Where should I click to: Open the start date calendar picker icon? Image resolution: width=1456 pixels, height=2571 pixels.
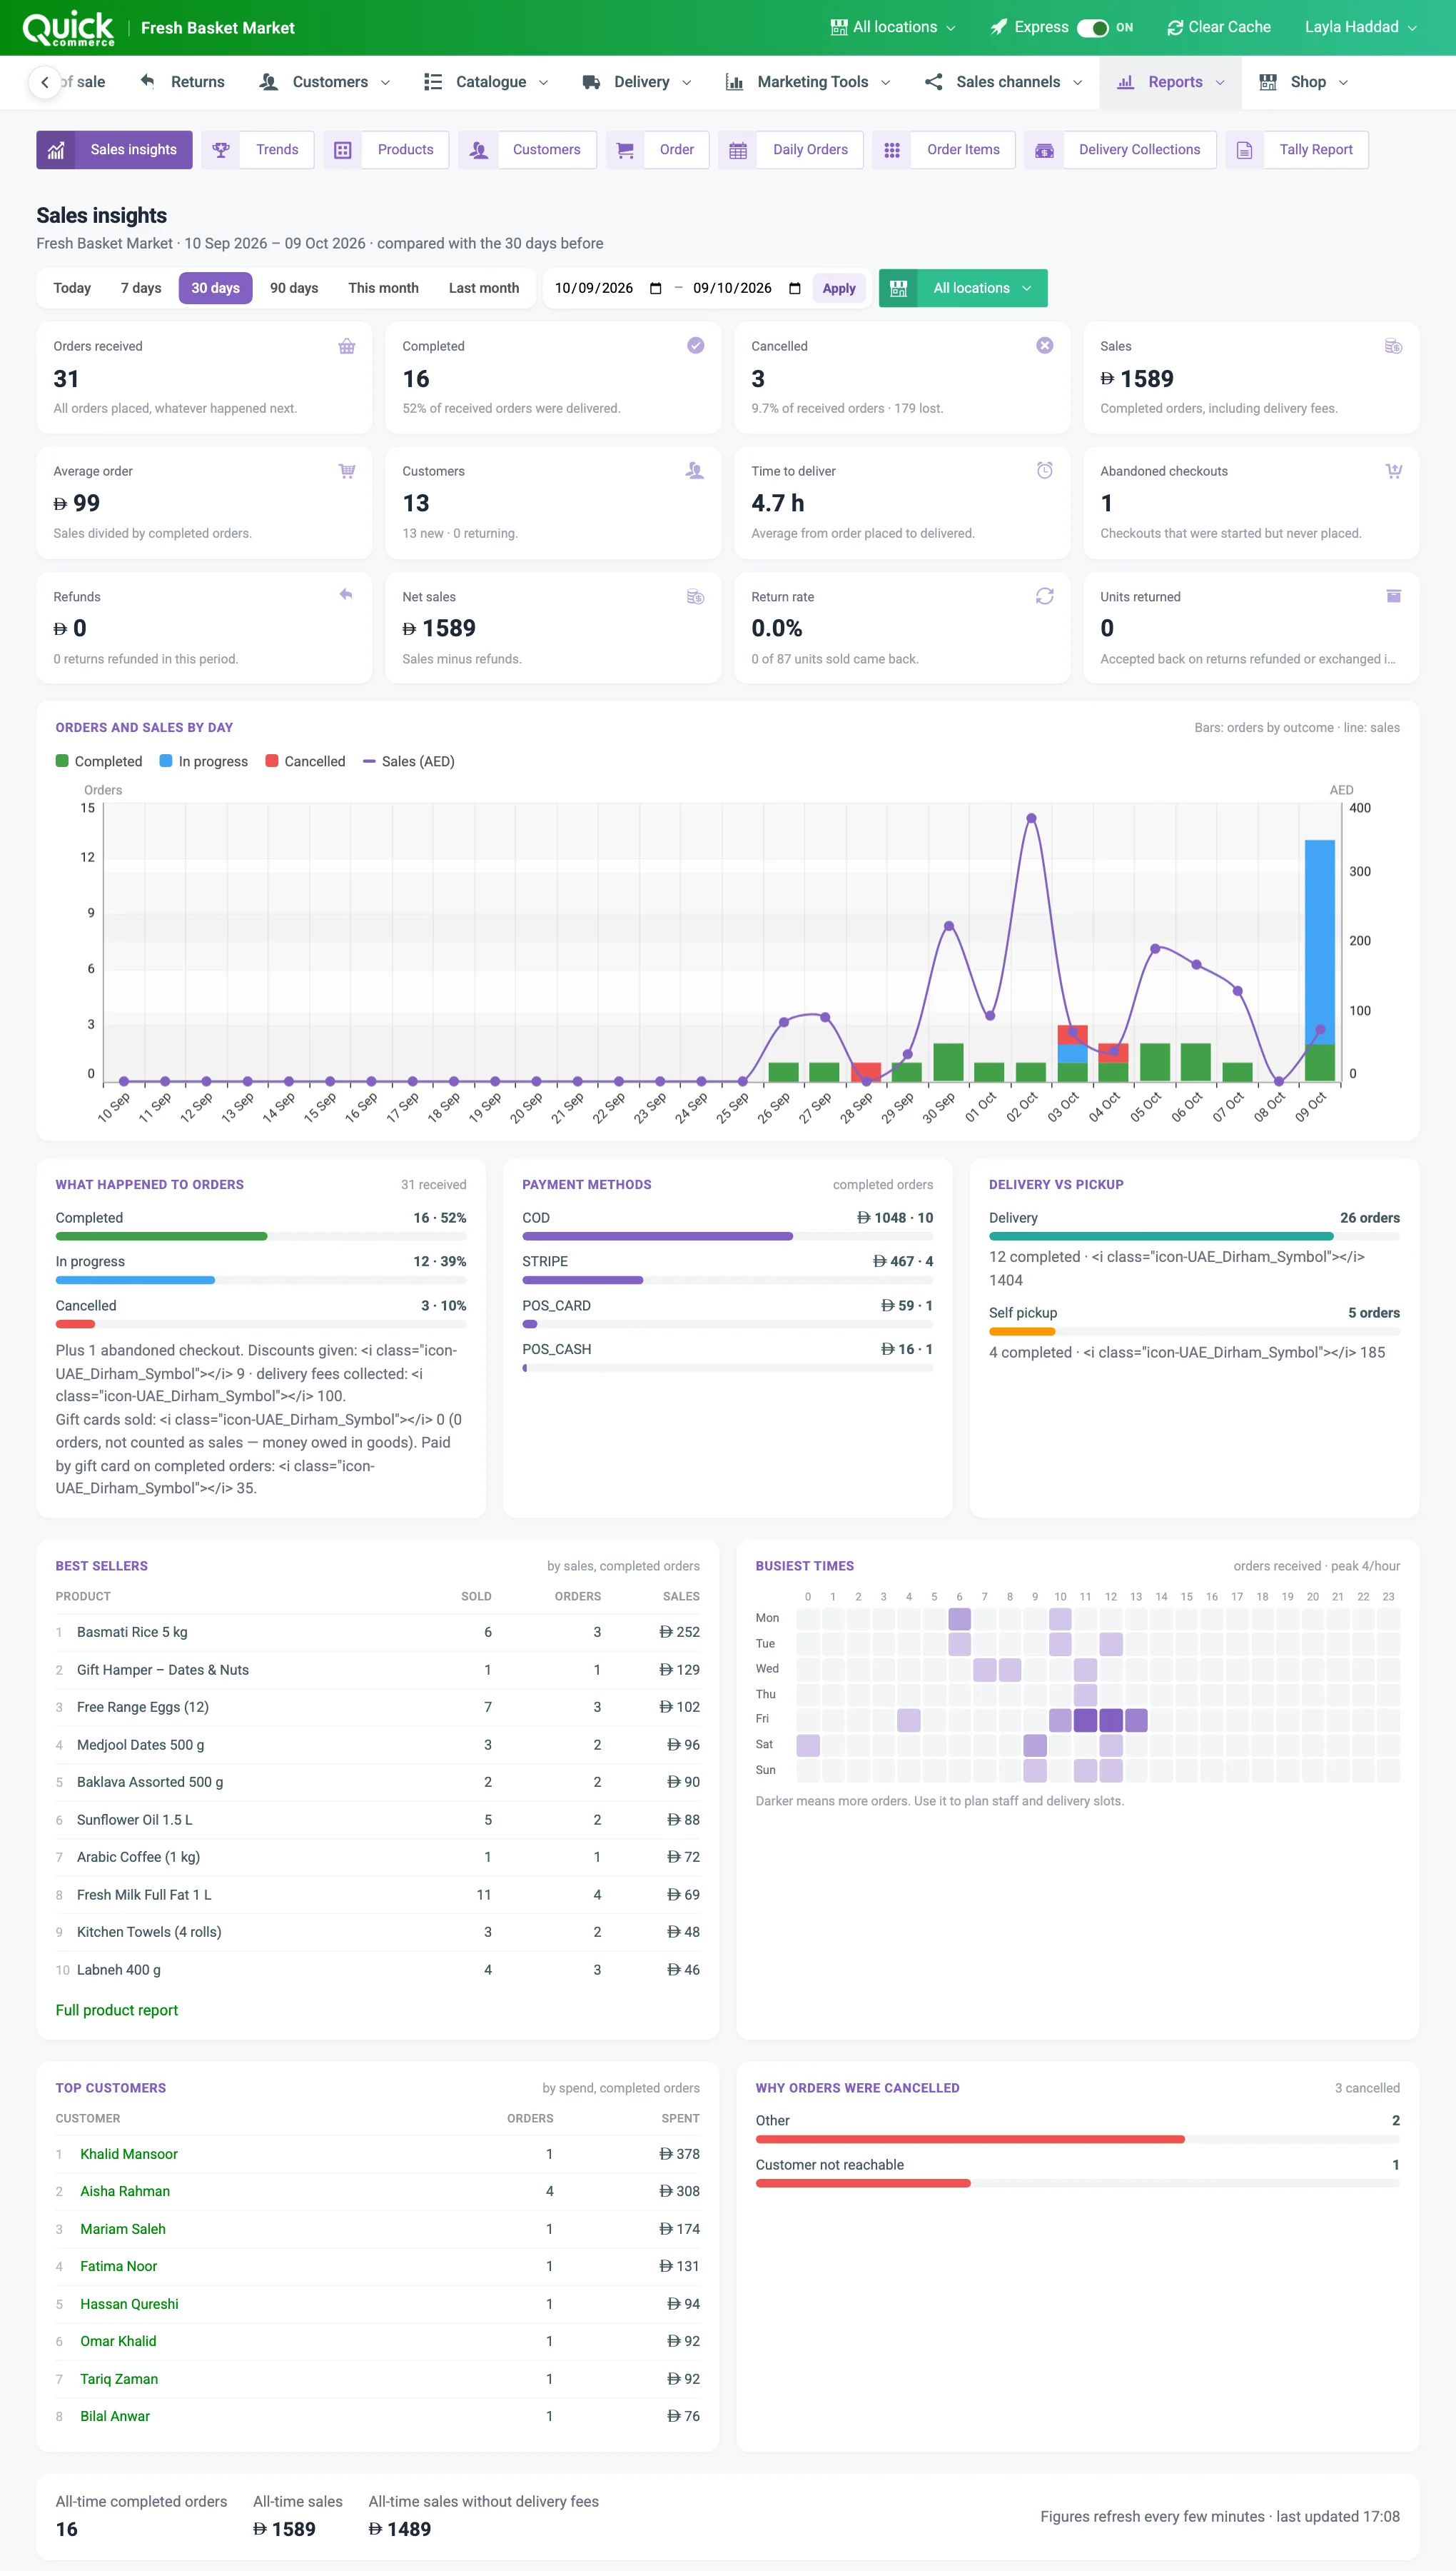(x=656, y=288)
